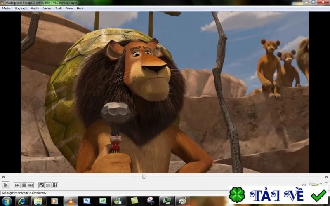Screen dimensions: 330x206
Task: Step backward using seek bar's rewind arrows
Action: pyautogui.click(x=3, y=177)
